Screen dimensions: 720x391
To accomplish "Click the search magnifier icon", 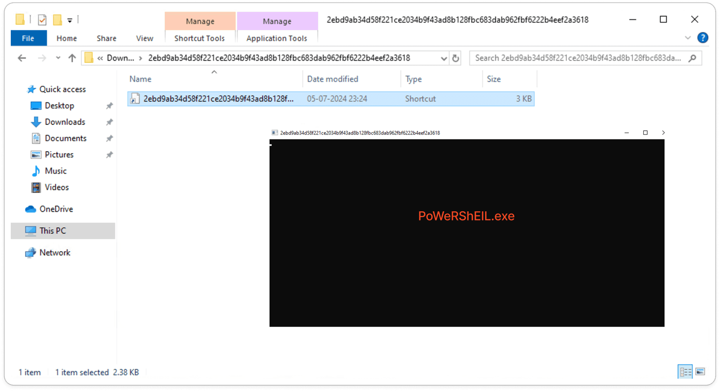I will click(x=692, y=58).
